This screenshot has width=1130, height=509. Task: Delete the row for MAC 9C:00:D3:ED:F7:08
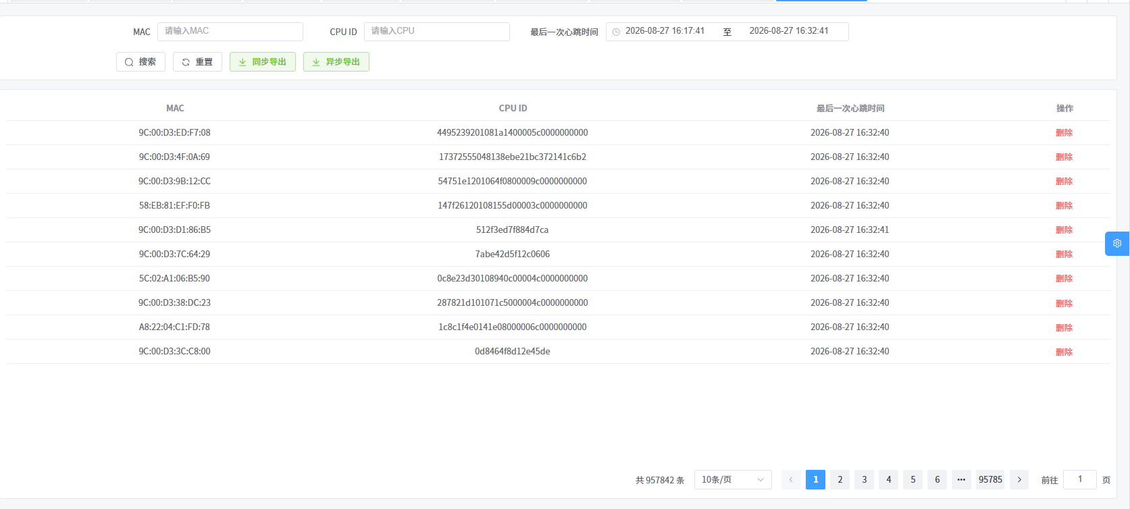pos(1064,133)
